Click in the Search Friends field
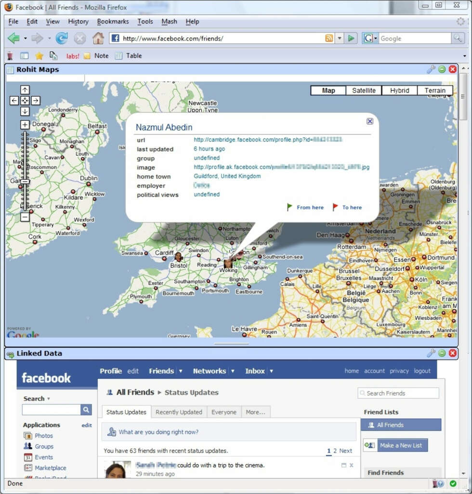The image size is (472, 494). click(398, 393)
